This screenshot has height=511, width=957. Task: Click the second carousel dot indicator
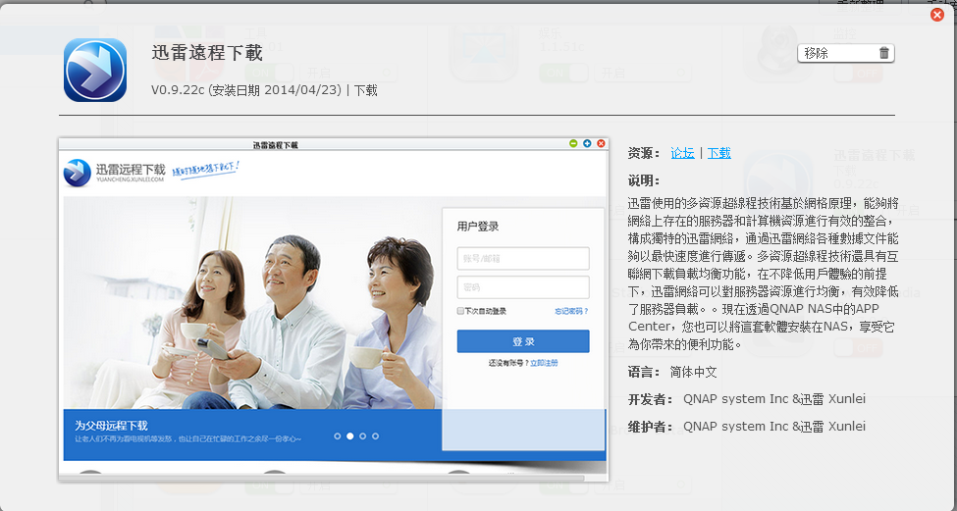pos(349,436)
